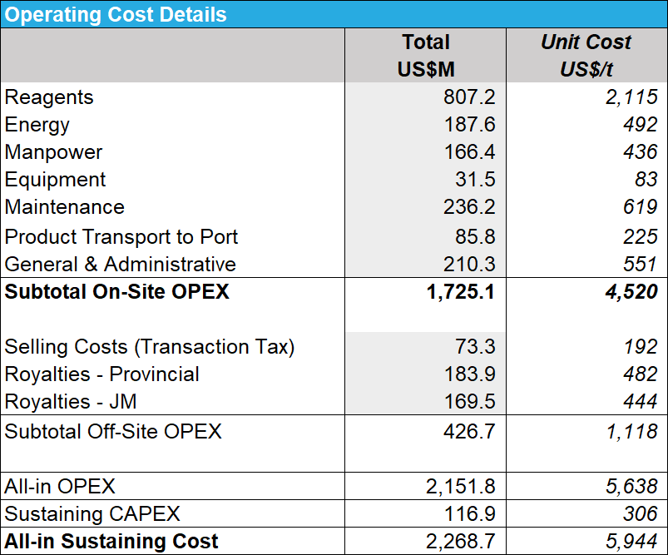
Task: Click the Royalties - JM unit cost 444
Action: tap(640, 402)
